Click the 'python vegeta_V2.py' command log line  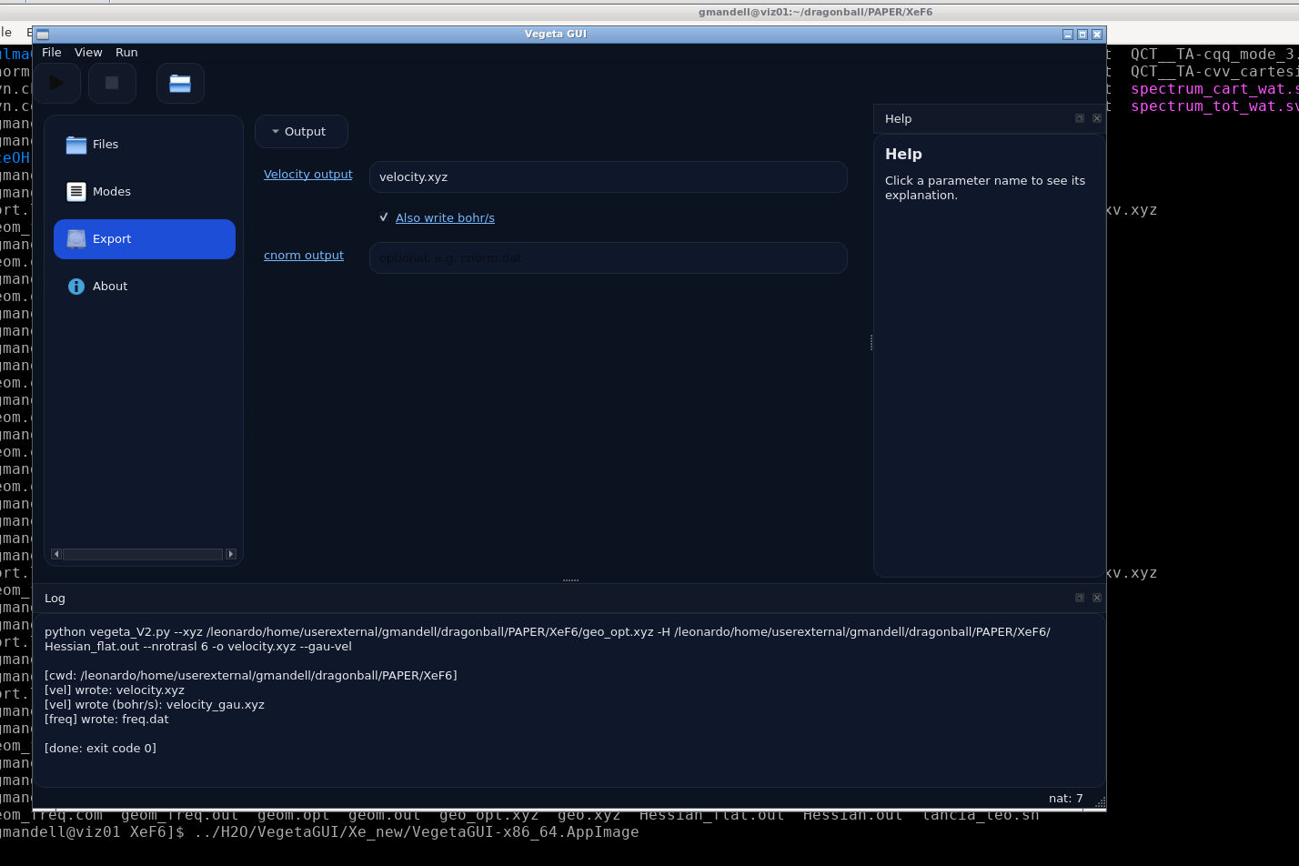click(548, 639)
